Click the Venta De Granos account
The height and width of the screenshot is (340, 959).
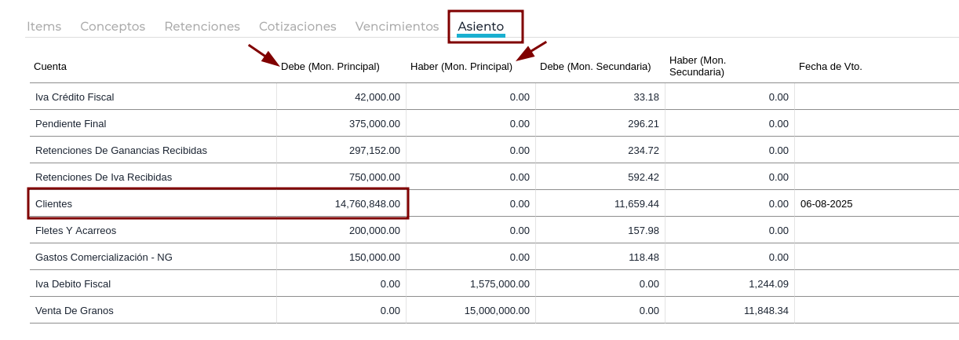point(75,310)
